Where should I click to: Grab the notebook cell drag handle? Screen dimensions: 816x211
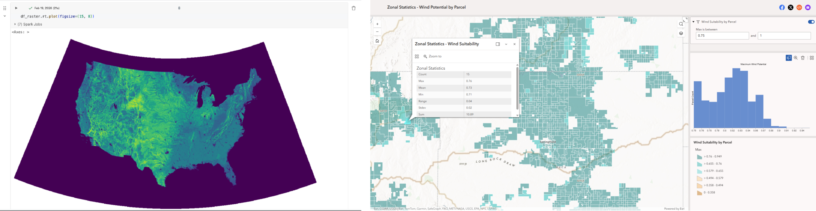pos(5,8)
